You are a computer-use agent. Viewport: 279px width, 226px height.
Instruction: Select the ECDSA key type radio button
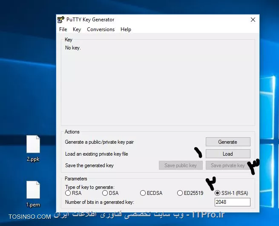[143, 193]
